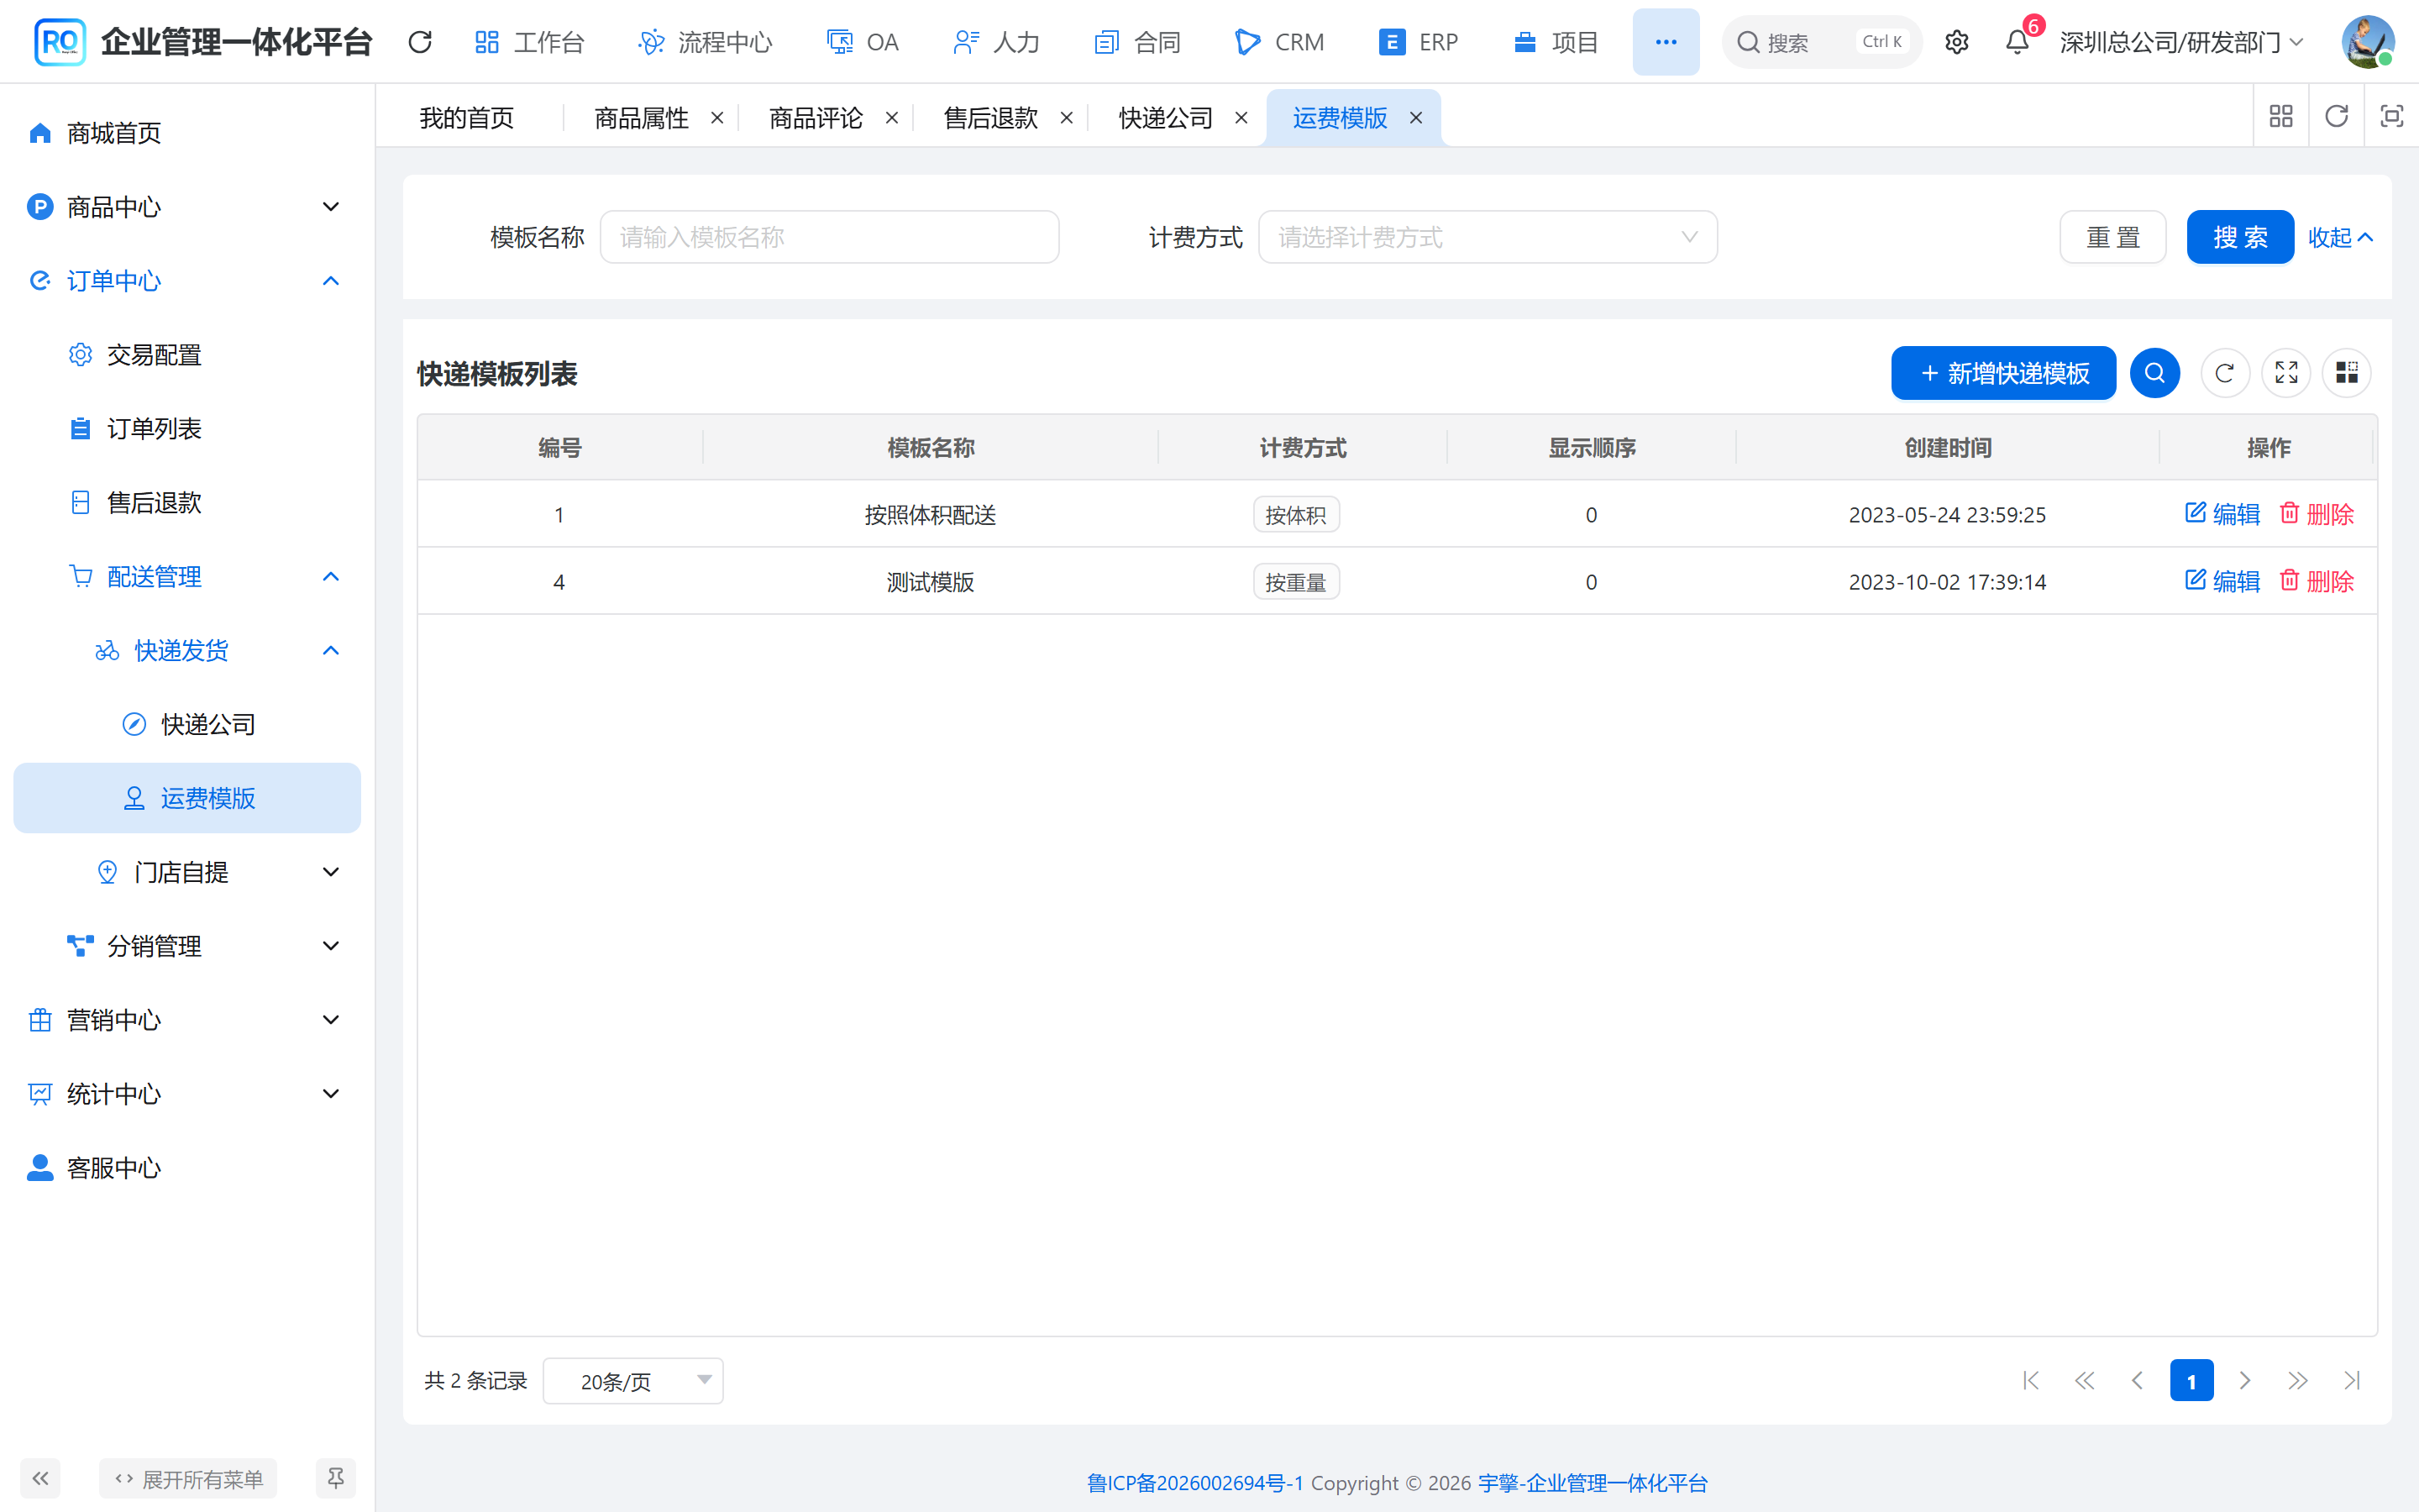
Task: Open 订单列表 in the sidebar
Action: tap(187, 429)
